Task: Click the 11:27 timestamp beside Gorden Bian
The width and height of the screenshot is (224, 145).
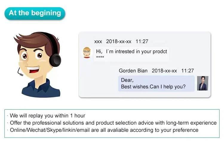Action: 188,71
